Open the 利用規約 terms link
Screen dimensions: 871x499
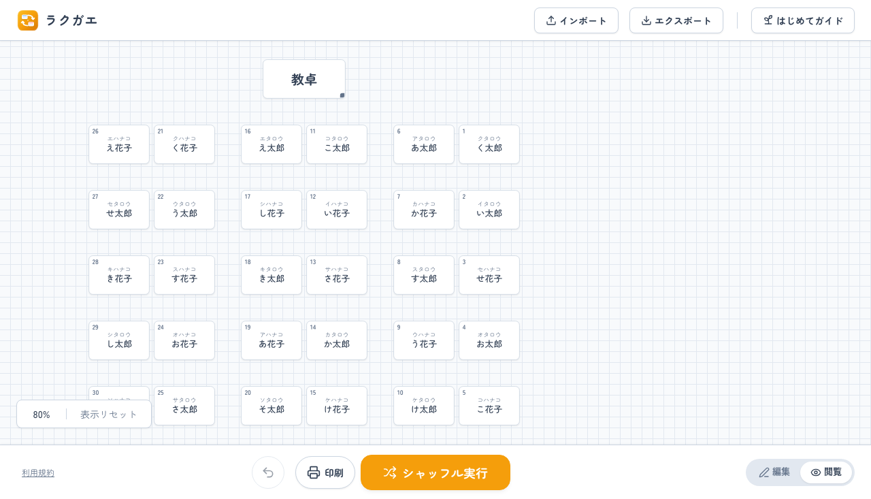click(x=38, y=472)
